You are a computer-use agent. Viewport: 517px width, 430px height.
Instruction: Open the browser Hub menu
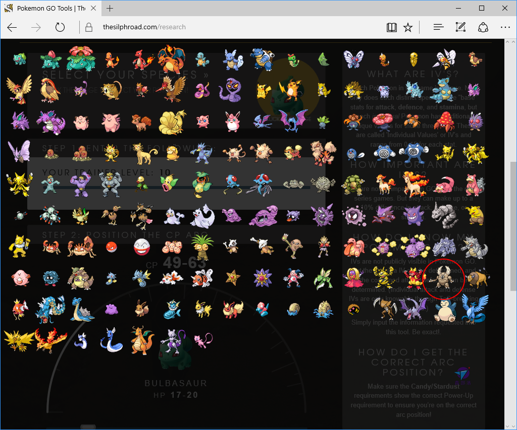click(x=438, y=27)
